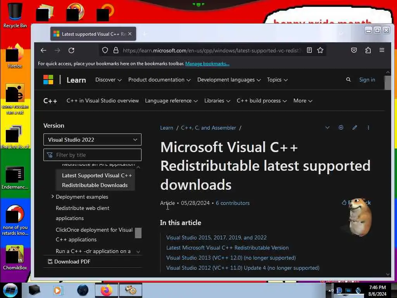Open ClickOnce deployment for Visual C++ applications

click(x=94, y=235)
